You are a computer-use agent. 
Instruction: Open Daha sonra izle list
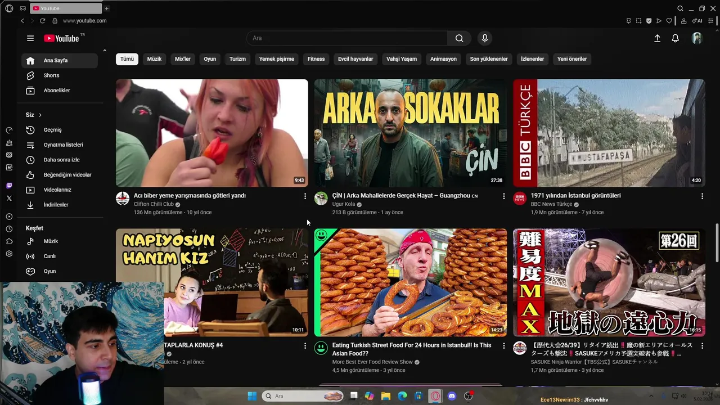tap(60, 160)
